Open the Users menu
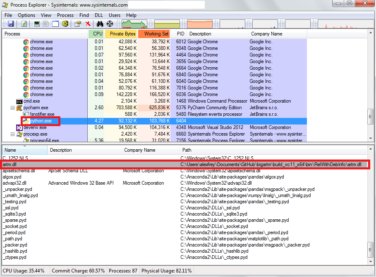This screenshot has height=277, width=376. pos(115,15)
